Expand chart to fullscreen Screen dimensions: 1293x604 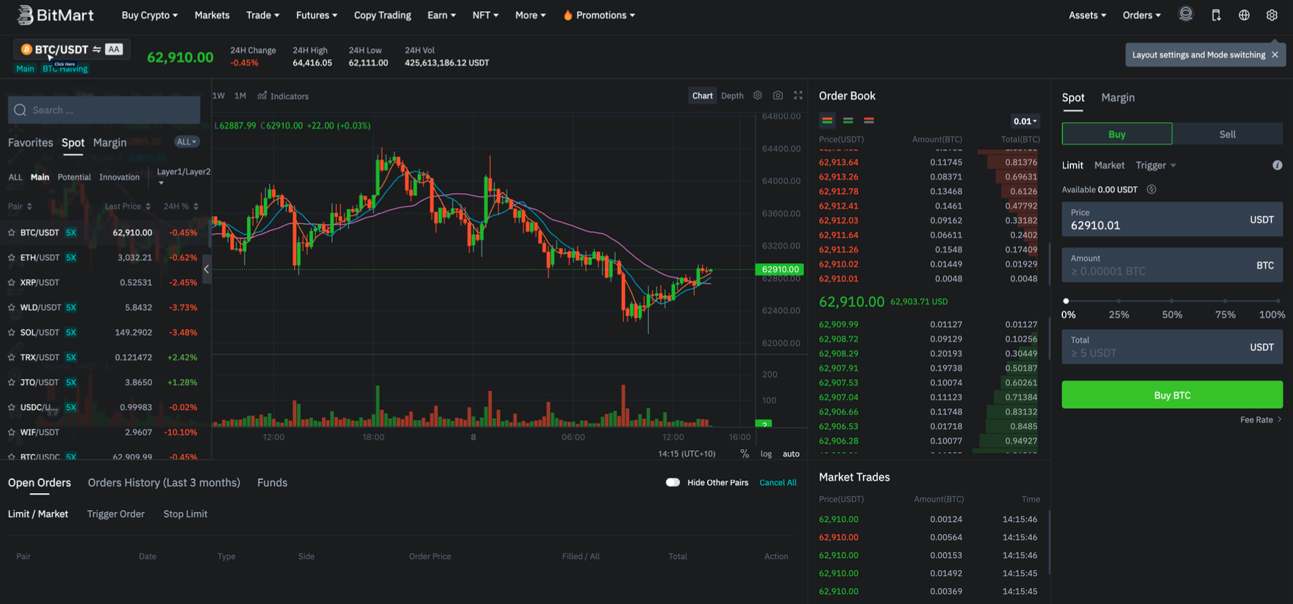798,96
